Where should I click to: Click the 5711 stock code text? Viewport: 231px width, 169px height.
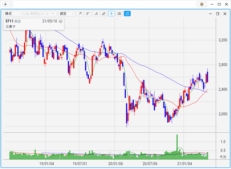click(x=10, y=21)
